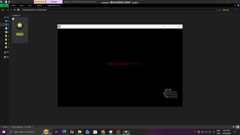Switch to large thumbnails view layout
The width and height of the screenshot is (240, 135).
click(238, 127)
